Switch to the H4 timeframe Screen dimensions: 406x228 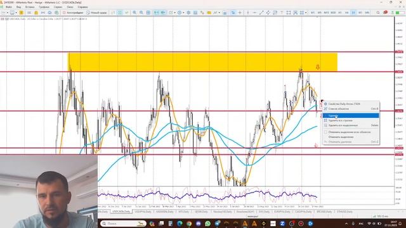(347, 13)
